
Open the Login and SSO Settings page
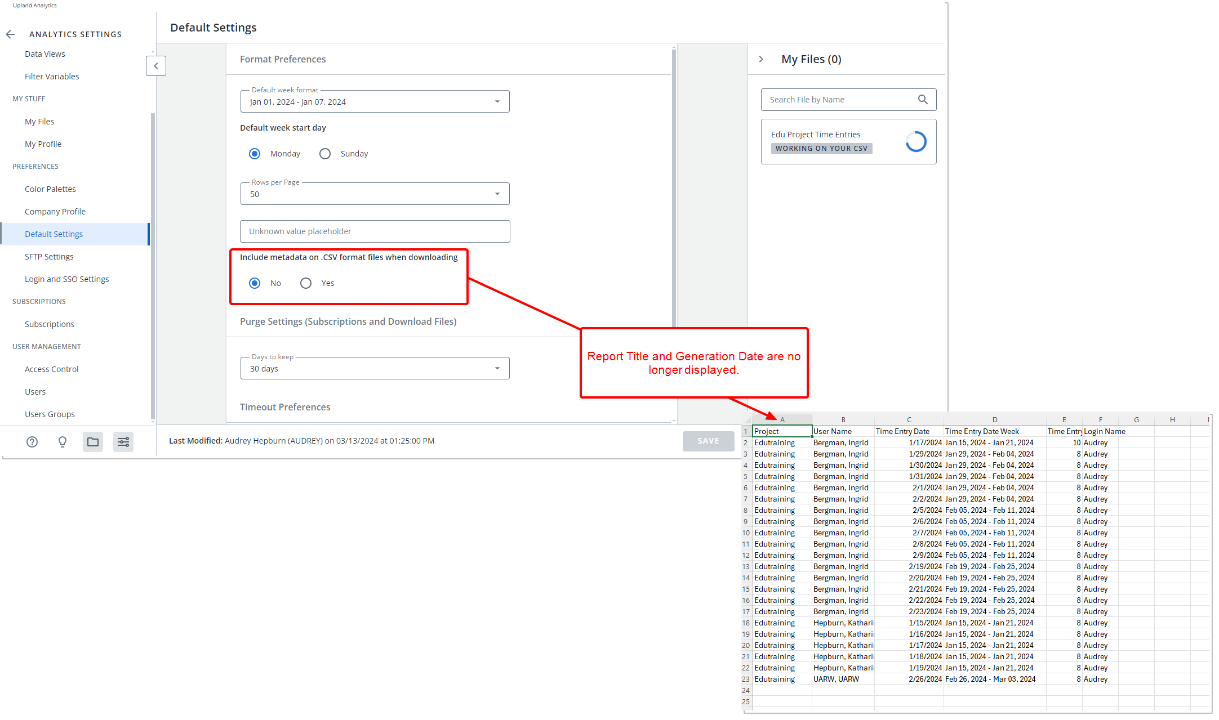click(66, 279)
